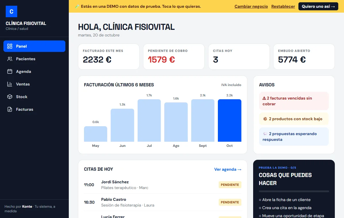Click the blue C logo icon

(11, 11)
